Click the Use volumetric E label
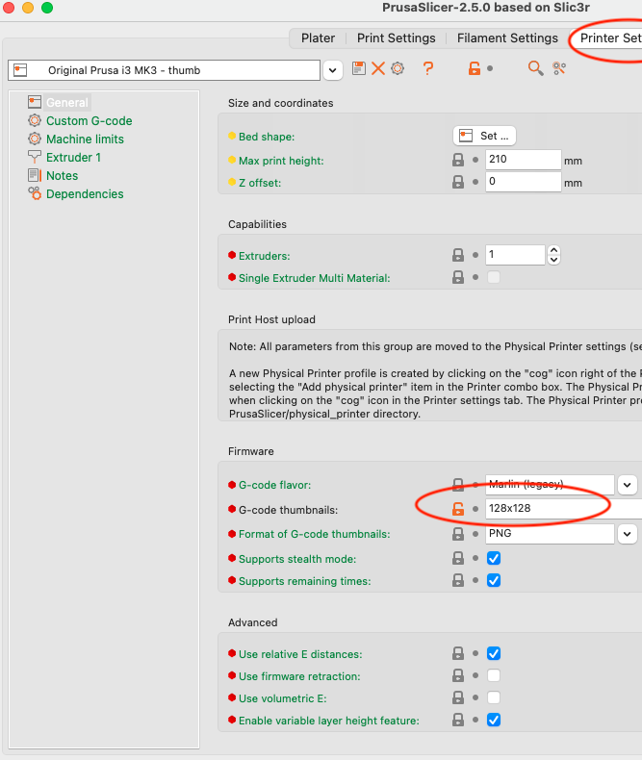This screenshot has width=642, height=760. click(x=283, y=698)
